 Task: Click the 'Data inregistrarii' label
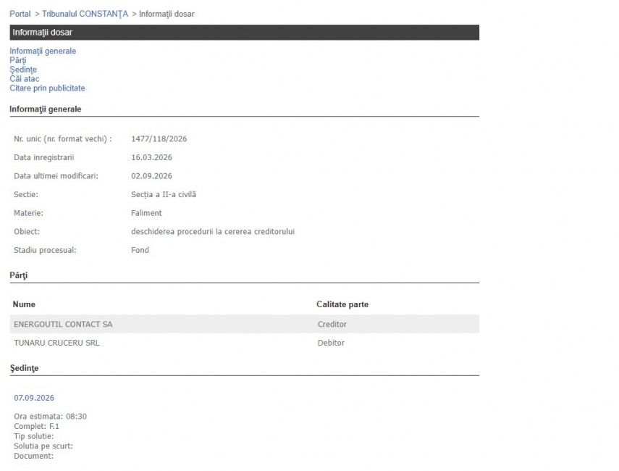click(x=44, y=157)
